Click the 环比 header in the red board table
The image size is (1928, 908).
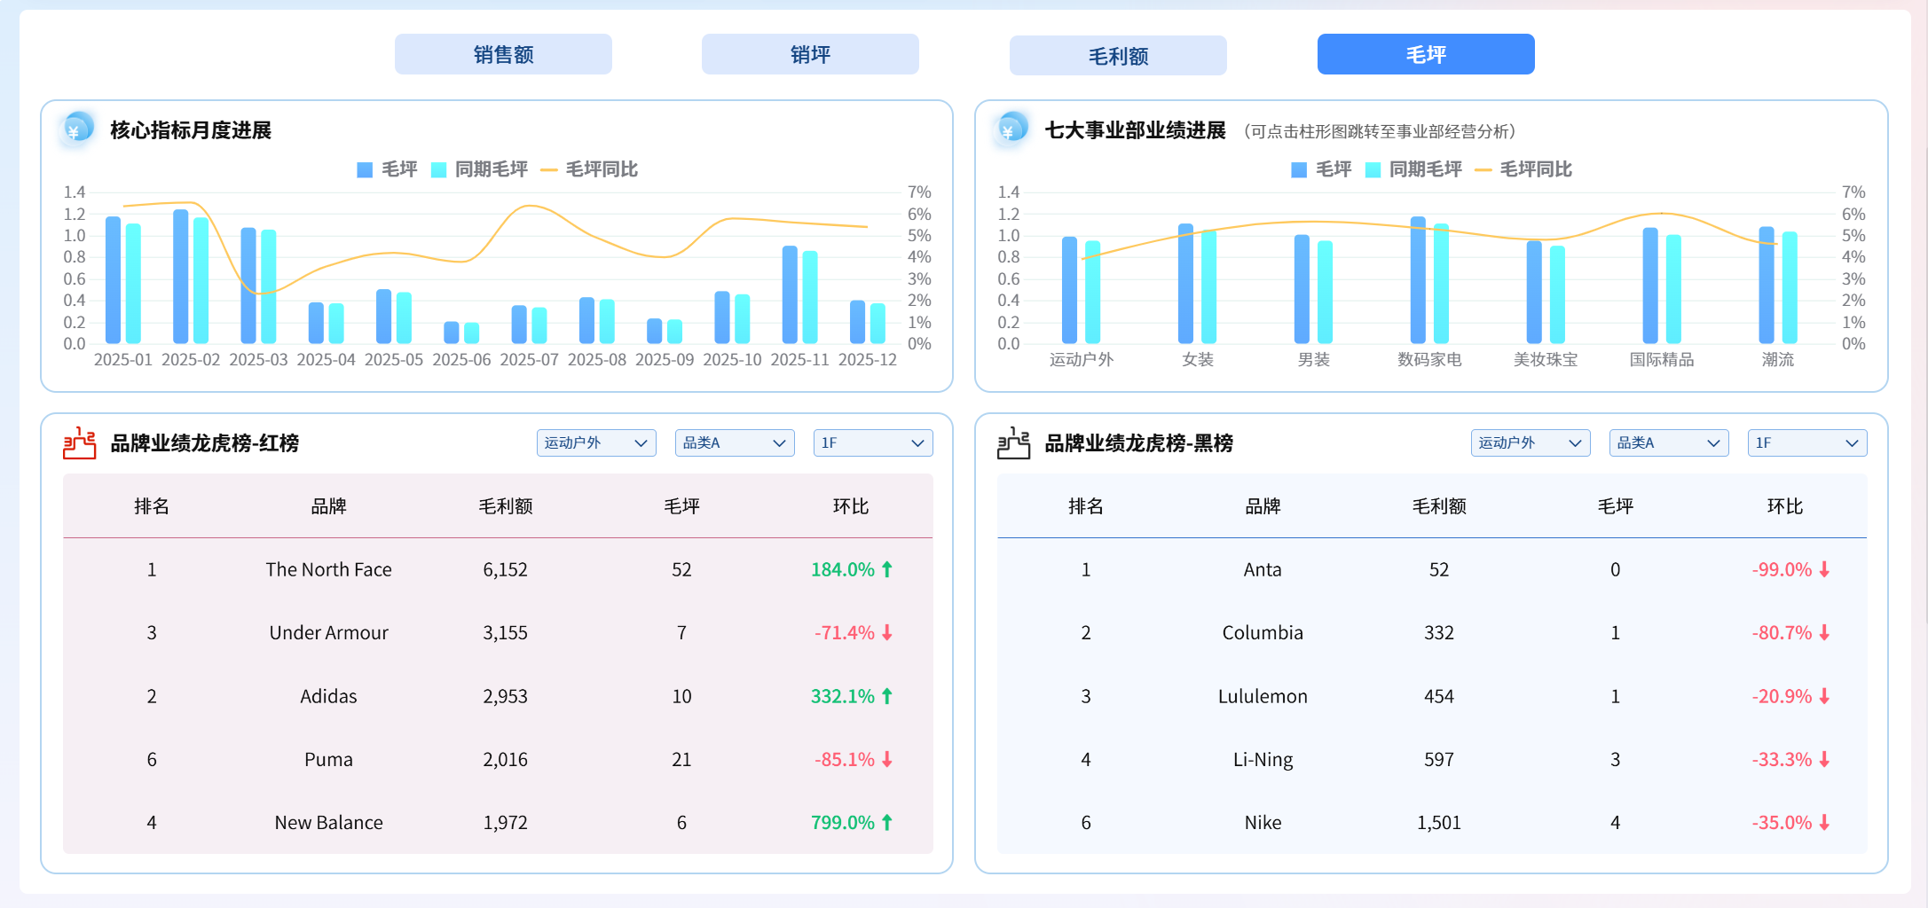pyautogui.click(x=851, y=506)
